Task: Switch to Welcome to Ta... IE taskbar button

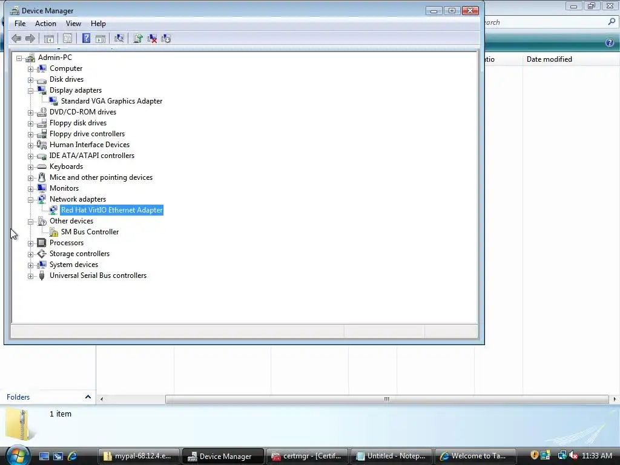Action: (x=475, y=456)
